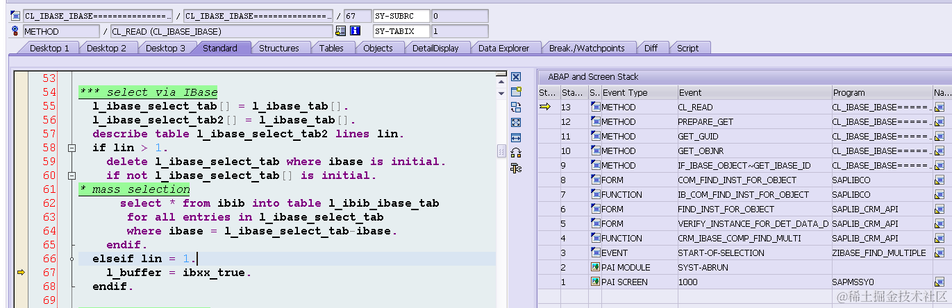Click the navigation icon in the START-OF-SELECTION row
Viewport: 952px width, 308px height.
pos(940,253)
